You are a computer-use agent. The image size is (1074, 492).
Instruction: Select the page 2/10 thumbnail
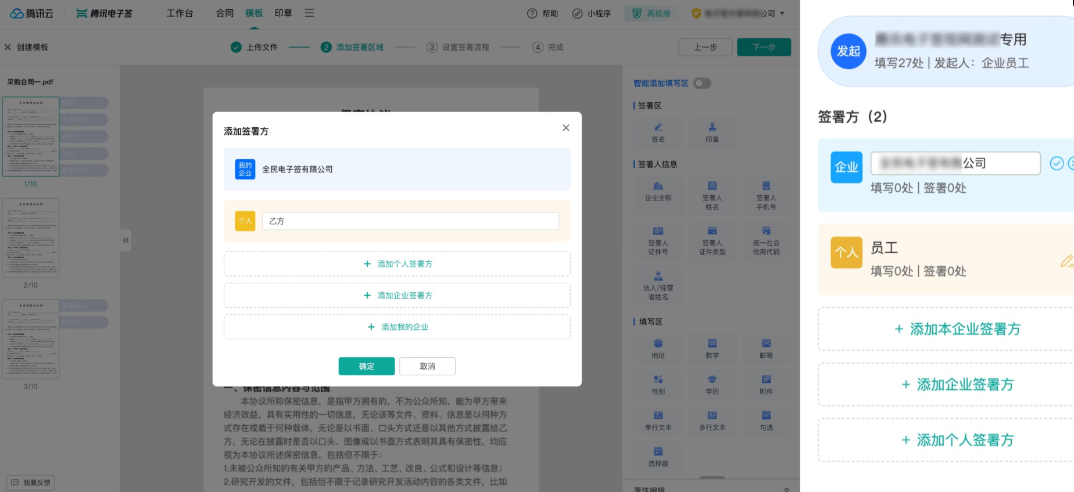coord(31,238)
